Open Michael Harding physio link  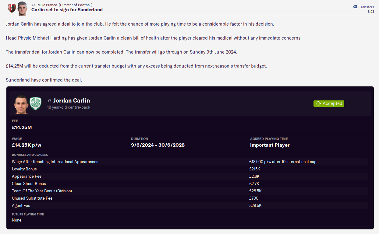(x=50, y=38)
